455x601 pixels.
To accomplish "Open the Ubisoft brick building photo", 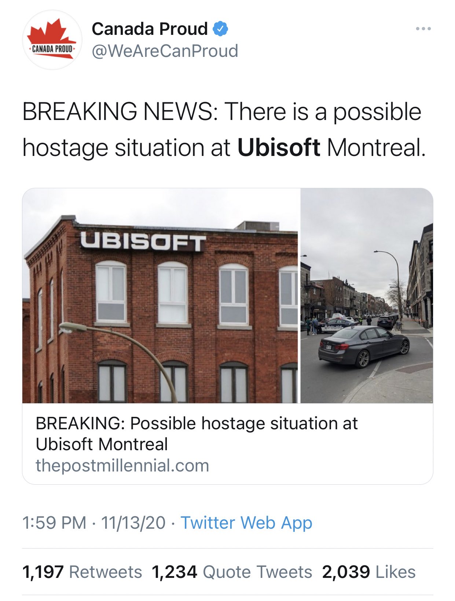I will pyautogui.click(x=160, y=296).
